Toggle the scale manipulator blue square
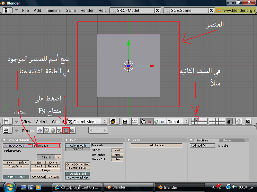Image resolution: width=257 pixels, height=192 pixels. [163, 122]
